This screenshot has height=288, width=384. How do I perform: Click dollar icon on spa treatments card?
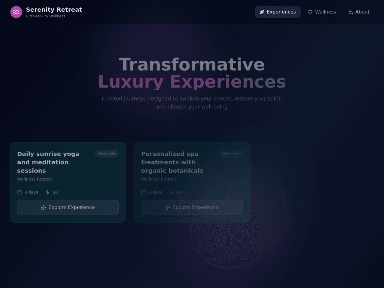172,192
